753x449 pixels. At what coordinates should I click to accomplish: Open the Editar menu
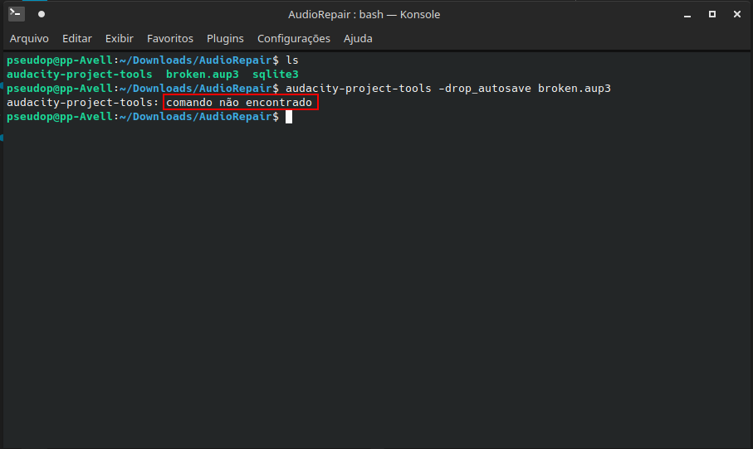77,39
